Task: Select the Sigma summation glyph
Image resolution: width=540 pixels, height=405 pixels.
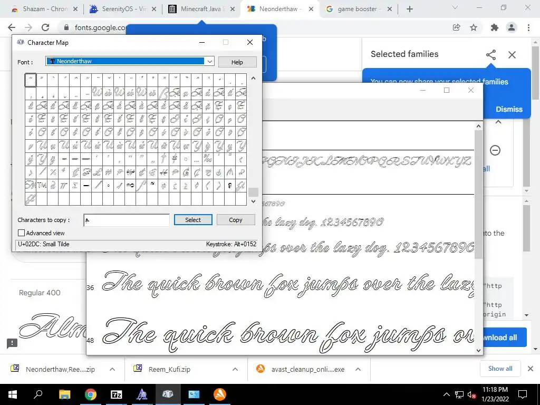Action: [75, 185]
